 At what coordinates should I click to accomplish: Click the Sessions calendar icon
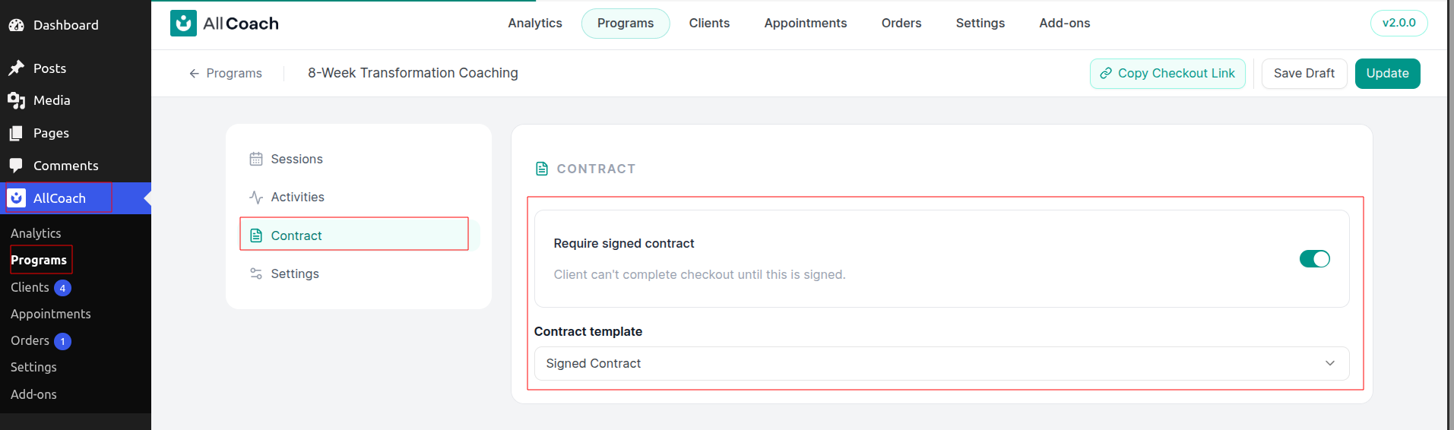(x=256, y=159)
